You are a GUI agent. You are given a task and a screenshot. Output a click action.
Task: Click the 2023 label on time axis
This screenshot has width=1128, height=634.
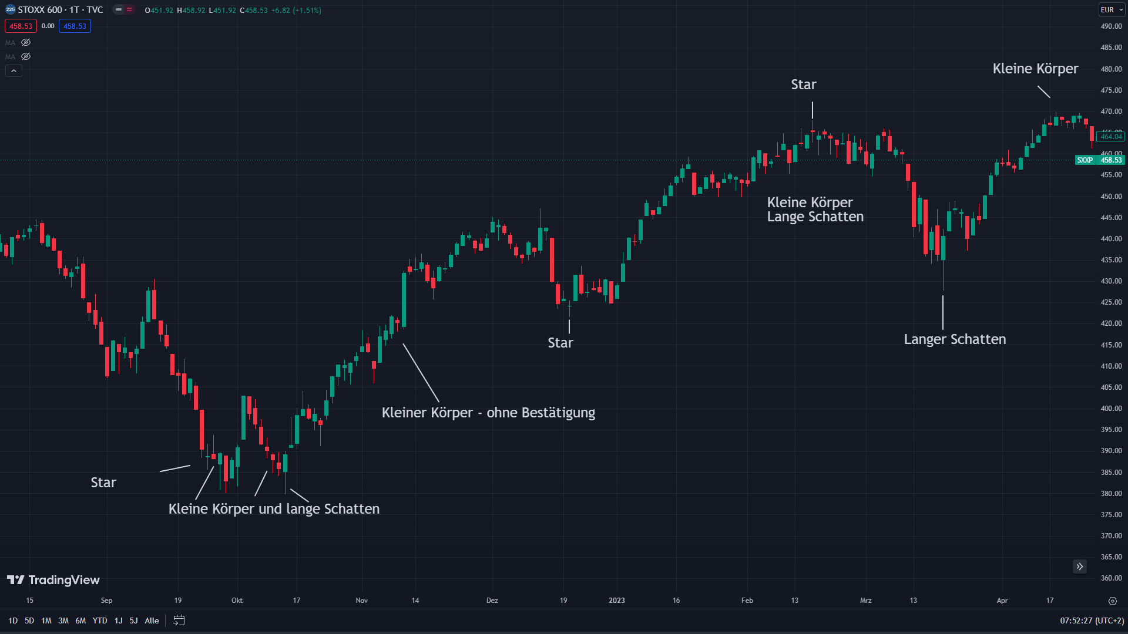click(x=617, y=601)
